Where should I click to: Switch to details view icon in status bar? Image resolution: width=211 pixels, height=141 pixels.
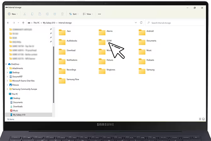click(x=200, y=119)
